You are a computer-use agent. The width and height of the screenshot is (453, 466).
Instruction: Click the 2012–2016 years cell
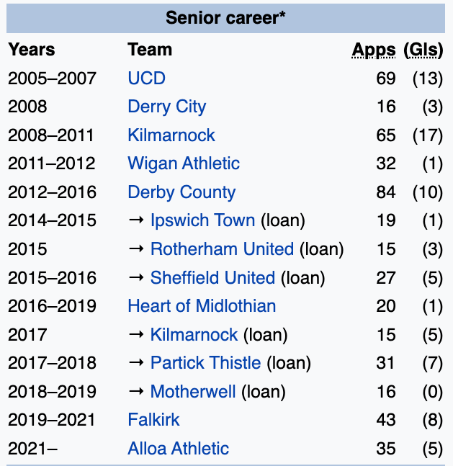(x=52, y=192)
